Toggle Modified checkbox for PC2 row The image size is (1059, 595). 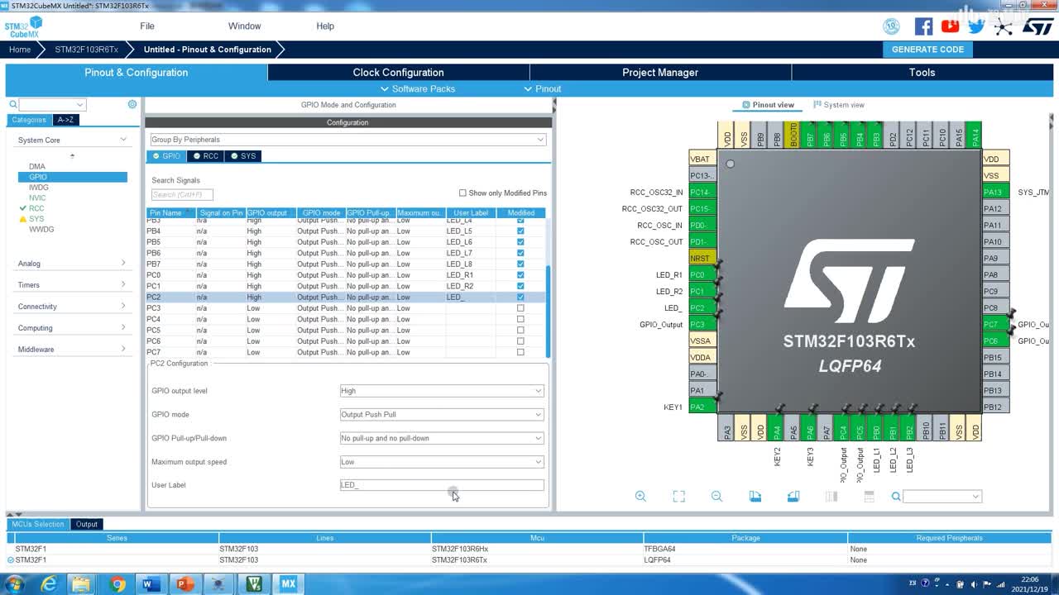pos(520,297)
